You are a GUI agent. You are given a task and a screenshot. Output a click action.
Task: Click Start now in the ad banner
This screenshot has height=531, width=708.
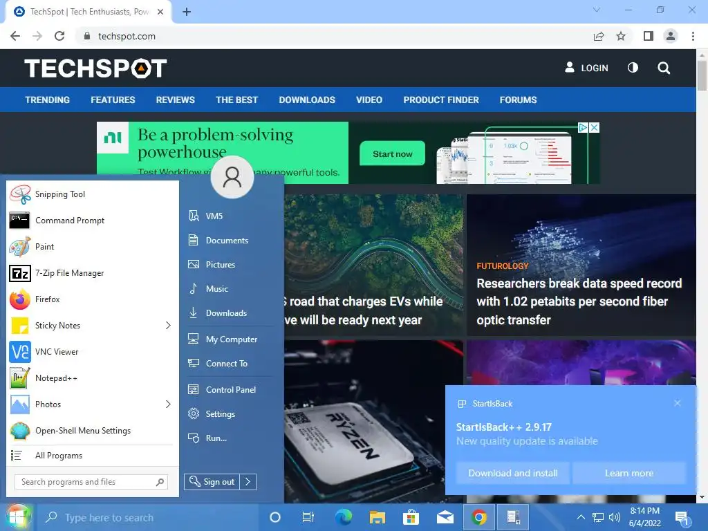[x=393, y=154]
